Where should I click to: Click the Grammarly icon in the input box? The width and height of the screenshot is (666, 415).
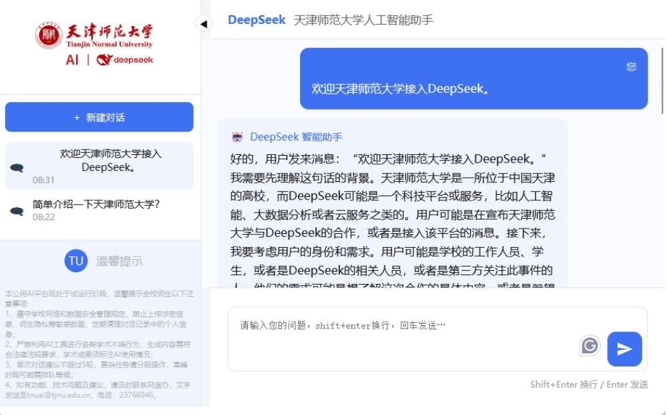589,346
